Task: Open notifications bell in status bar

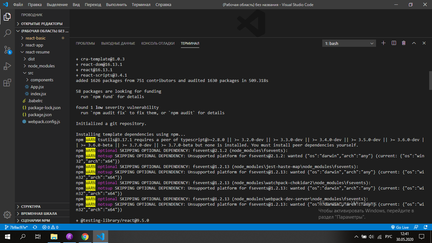Action: (425, 227)
